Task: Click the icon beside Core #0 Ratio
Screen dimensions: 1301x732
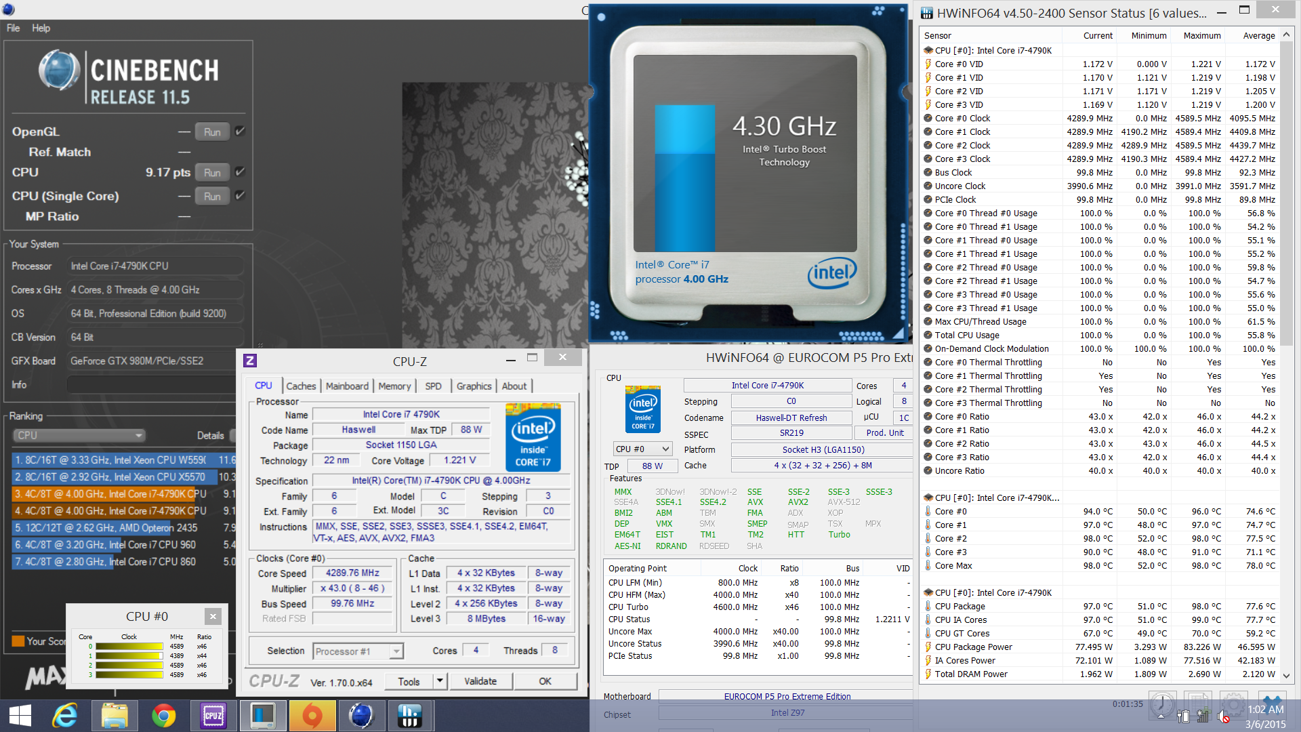Action: (x=928, y=416)
